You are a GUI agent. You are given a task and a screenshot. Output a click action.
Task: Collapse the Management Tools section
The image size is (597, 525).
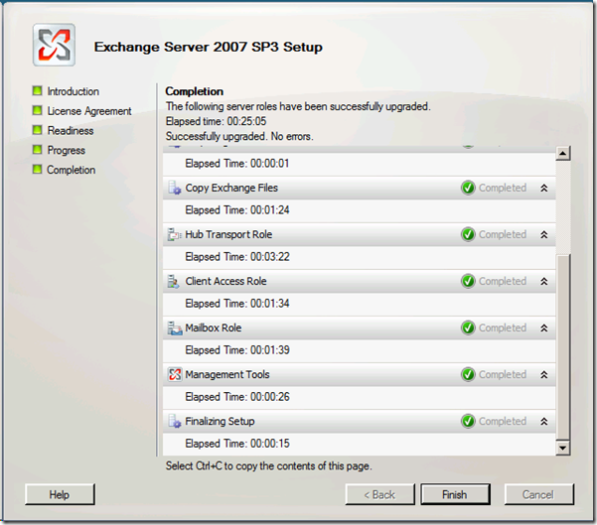[x=544, y=375]
